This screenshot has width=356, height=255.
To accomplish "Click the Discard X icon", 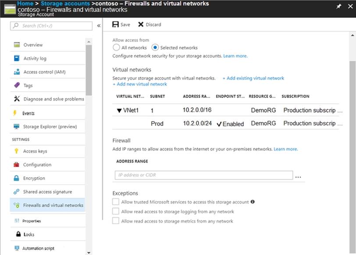I will pos(141,24).
